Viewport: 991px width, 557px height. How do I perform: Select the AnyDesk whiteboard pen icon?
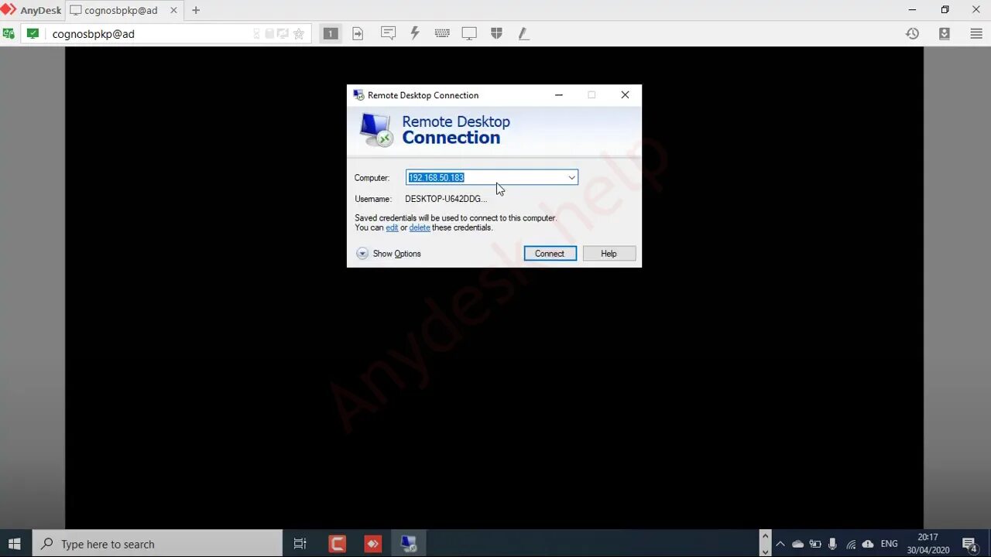(523, 33)
